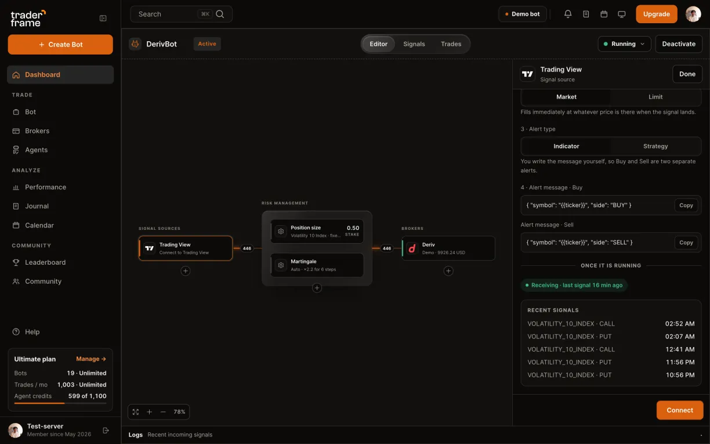Fit the canvas to screen
The width and height of the screenshot is (710, 444).
(x=136, y=411)
